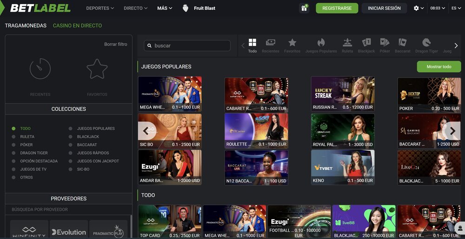Click the search magnifier icon
The height and width of the screenshot is (239, 465).
point(149,46)
